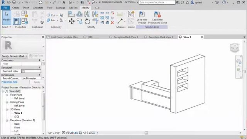Open the Join dropdown arrow
Viewport: 247px width, 139px height.
58,20
